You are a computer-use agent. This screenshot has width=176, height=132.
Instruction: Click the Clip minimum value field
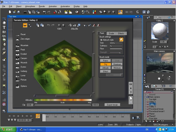coord(30,105)
